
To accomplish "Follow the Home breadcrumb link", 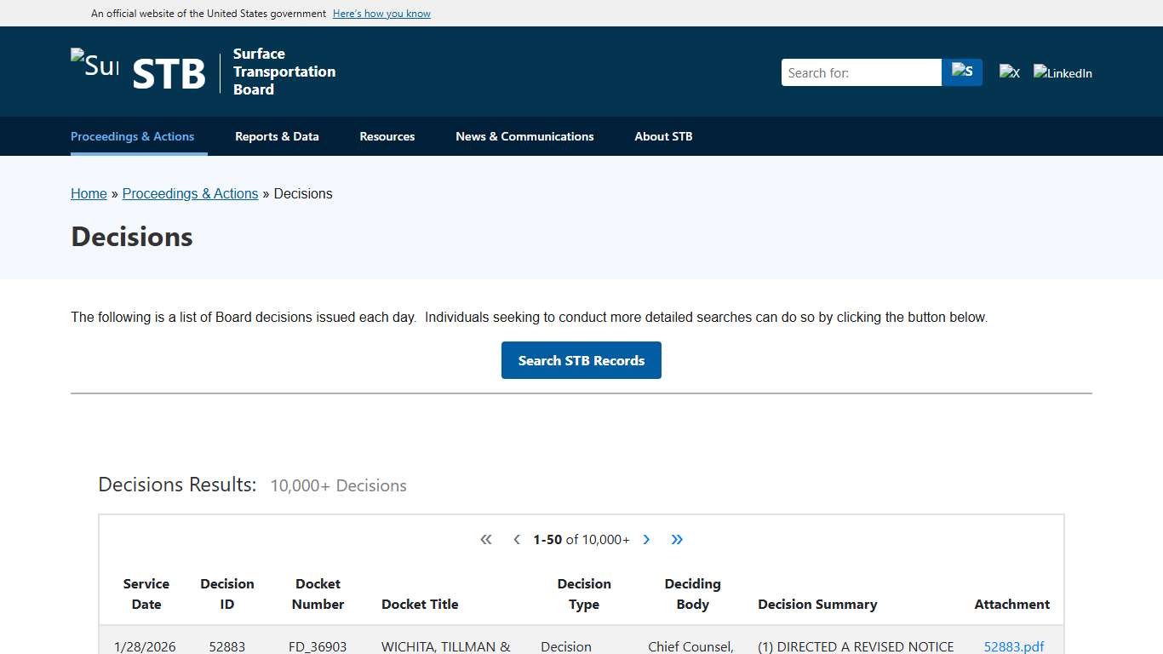I will 89,194.
